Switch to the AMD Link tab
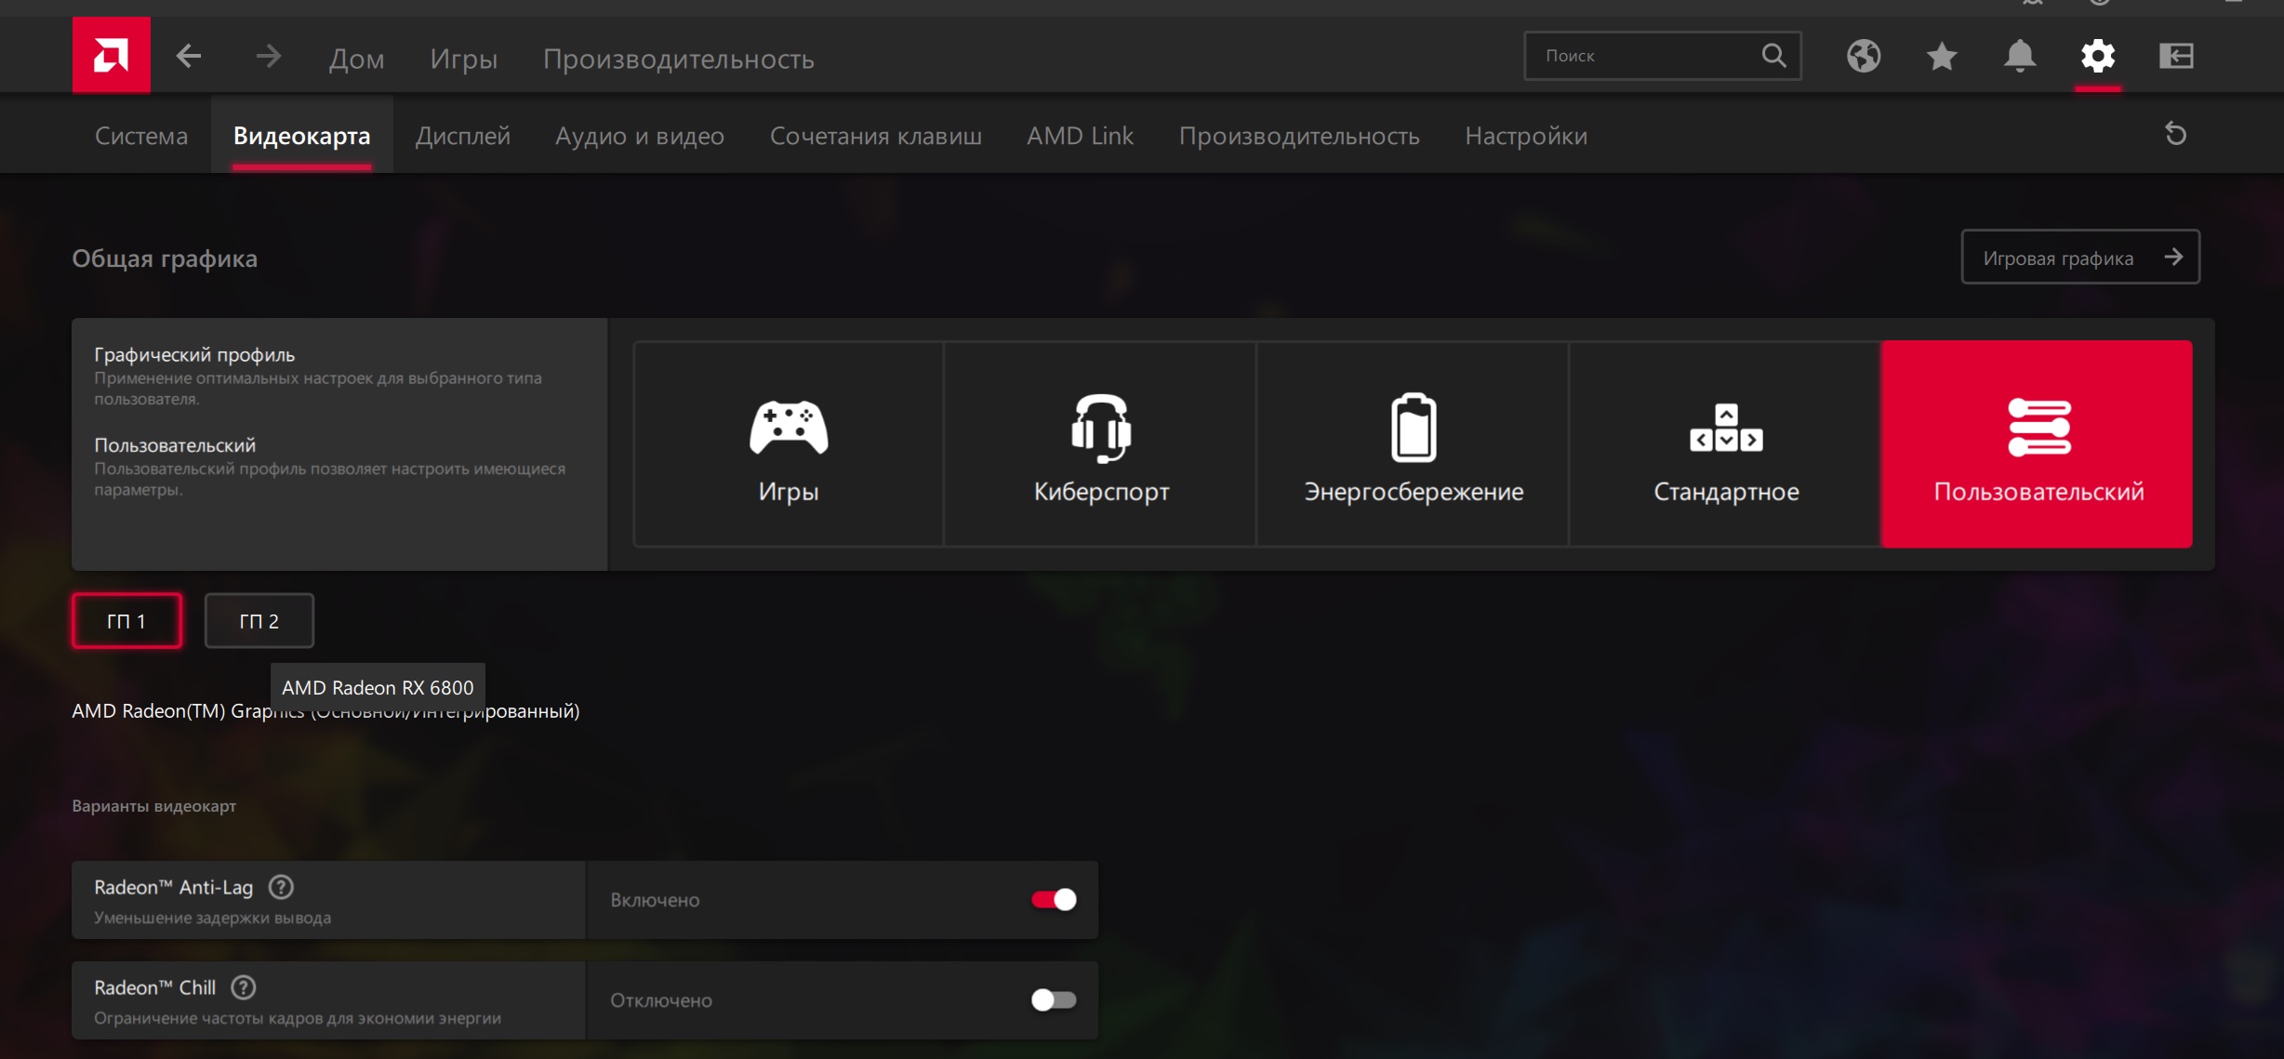This screenshot has width=2284, height=1059. (x=1081, y=136)
